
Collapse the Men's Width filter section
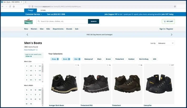click(x=43, y=85)
